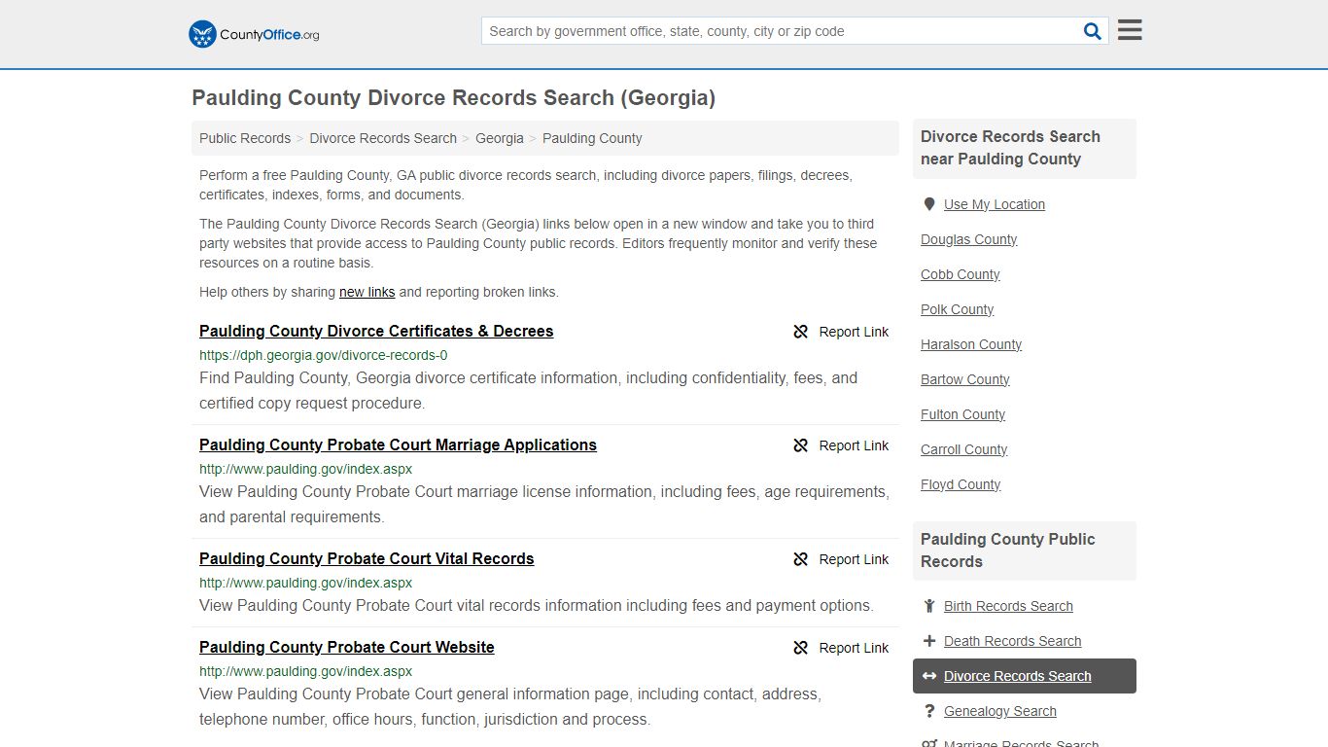This screenshot has height=747, width=1328.
Task: Click the Death Records cross icon
Action: [x=929, y=641]
